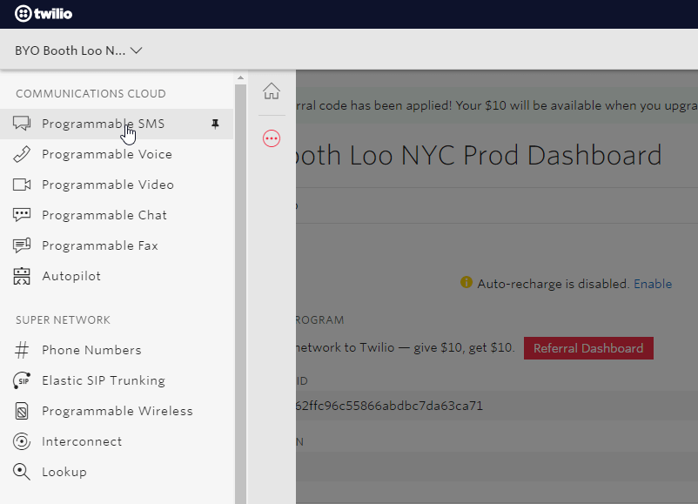Click the Twilio logo in header
698x504 pixels.
[44, 14]
